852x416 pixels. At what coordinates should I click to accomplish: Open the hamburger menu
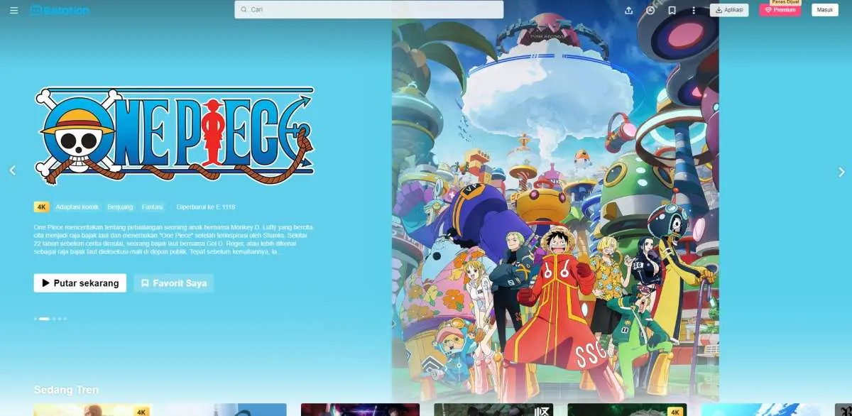click(x=13, y=11)
